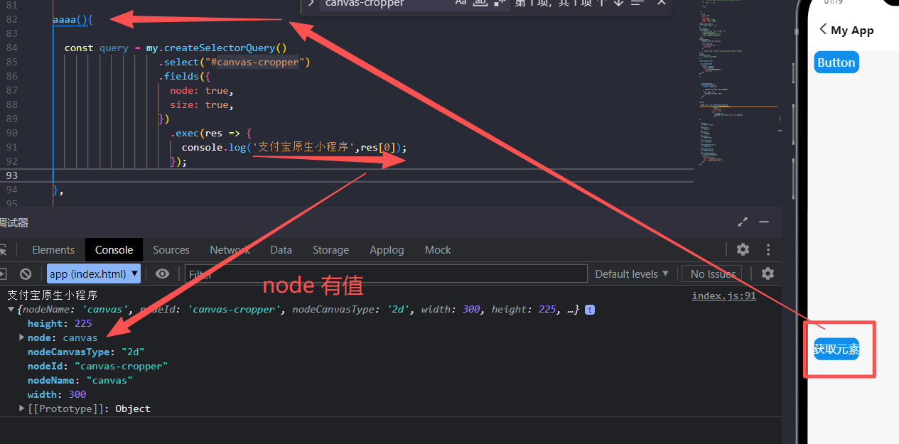
Task: Click line number 93 in the gutter
Action: click(12, 175)
